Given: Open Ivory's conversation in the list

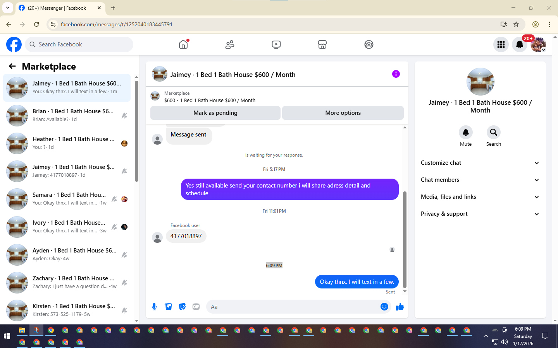Looking at the screenshot, I should (x=67, y=227).
